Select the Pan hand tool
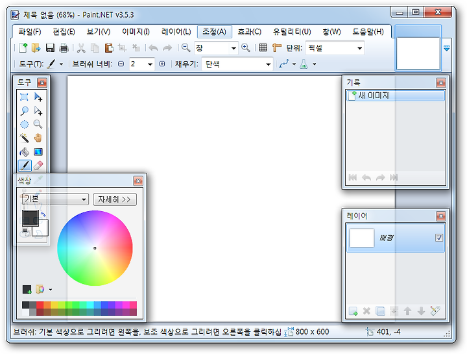The image size is (467, 354). [x=38, y=138]
